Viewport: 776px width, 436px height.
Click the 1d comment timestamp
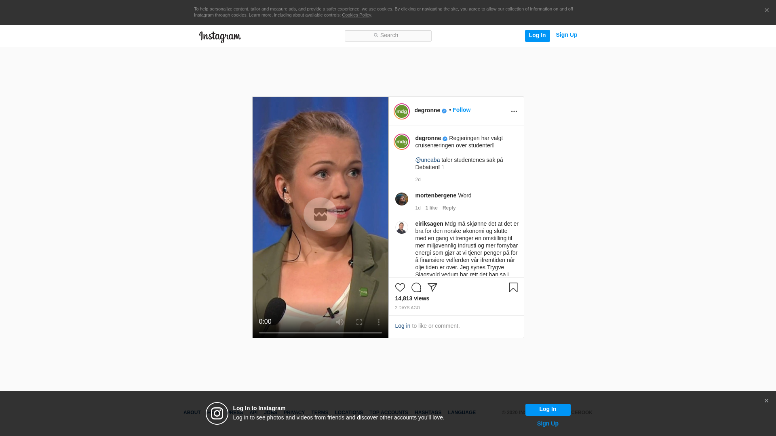point(418,208)
